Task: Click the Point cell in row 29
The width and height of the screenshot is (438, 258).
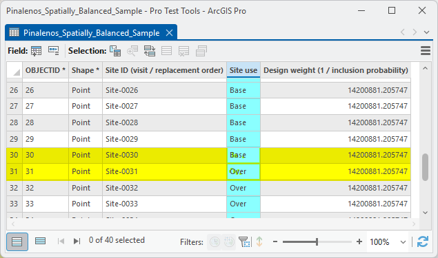Action: 86,139
